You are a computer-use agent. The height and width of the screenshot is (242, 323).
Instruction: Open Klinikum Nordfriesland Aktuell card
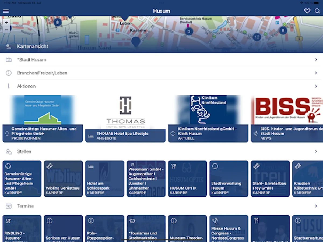tap(208, 119)
